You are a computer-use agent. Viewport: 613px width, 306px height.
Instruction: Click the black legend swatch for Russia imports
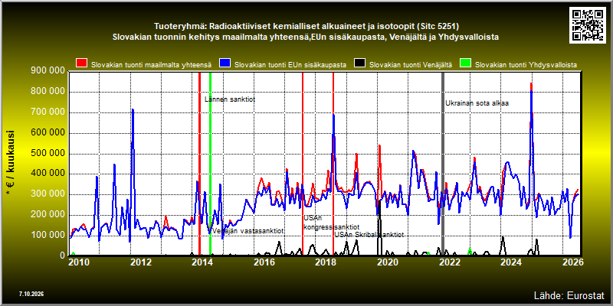(359, 63)
